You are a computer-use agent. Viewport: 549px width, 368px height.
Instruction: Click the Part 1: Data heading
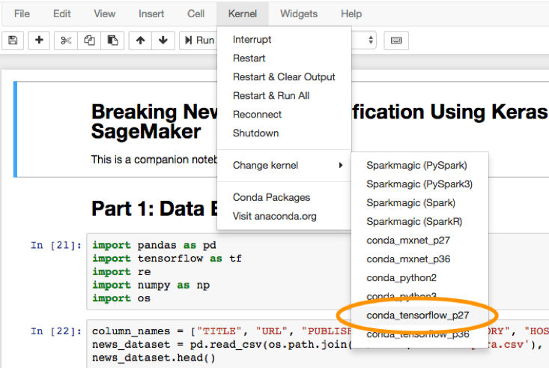click(154, 208)
